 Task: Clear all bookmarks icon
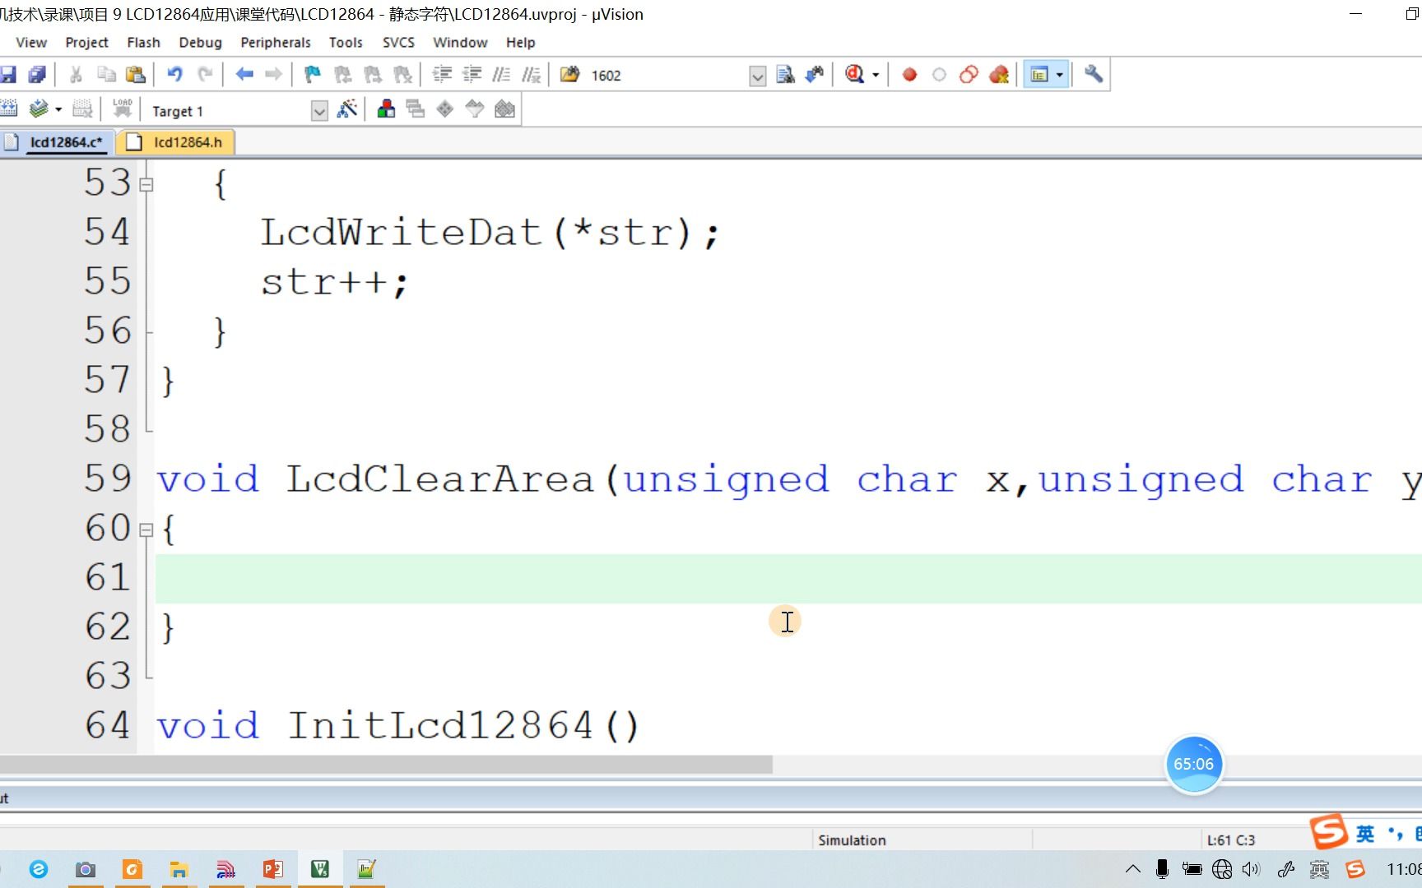tap(402, 75)
